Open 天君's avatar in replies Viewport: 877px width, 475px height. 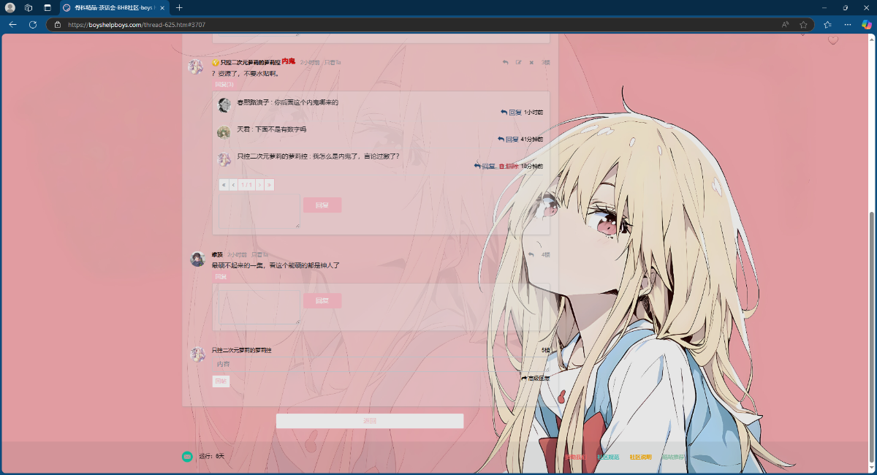pyautogui.click(x=224, y=132)
